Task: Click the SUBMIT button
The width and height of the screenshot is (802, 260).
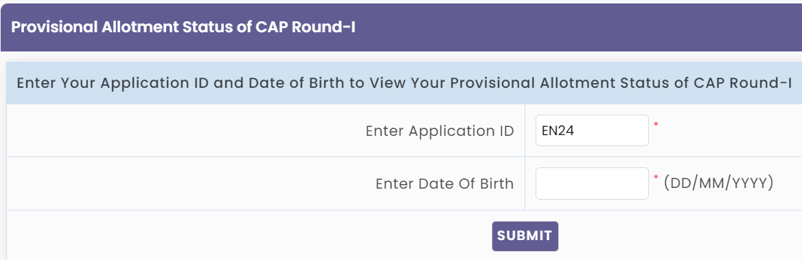Action: click(525, 236)
